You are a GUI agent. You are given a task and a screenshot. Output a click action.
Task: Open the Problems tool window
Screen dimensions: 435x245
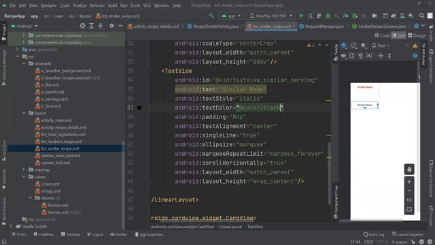point(43,235)
